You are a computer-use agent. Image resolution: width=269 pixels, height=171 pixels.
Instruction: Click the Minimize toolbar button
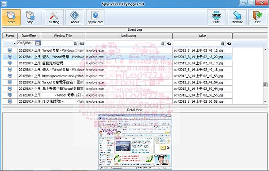(237, 17)
